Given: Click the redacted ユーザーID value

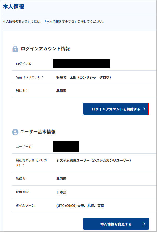Looking at the screenshot, I should click(x=66, y=146).
